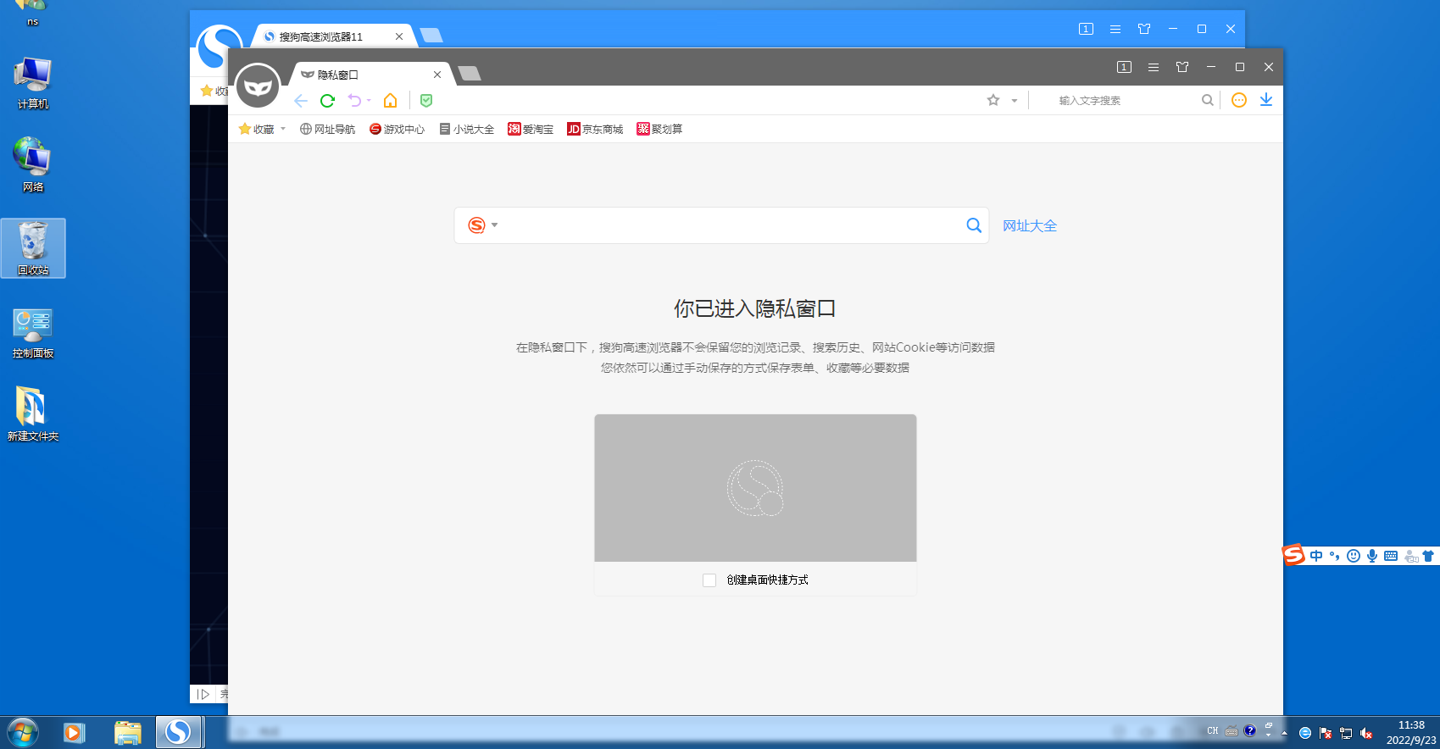Click the skin shirt icon on IME bar
The width and height of the screenshot is (1440, 749).
click(1428, 556)
